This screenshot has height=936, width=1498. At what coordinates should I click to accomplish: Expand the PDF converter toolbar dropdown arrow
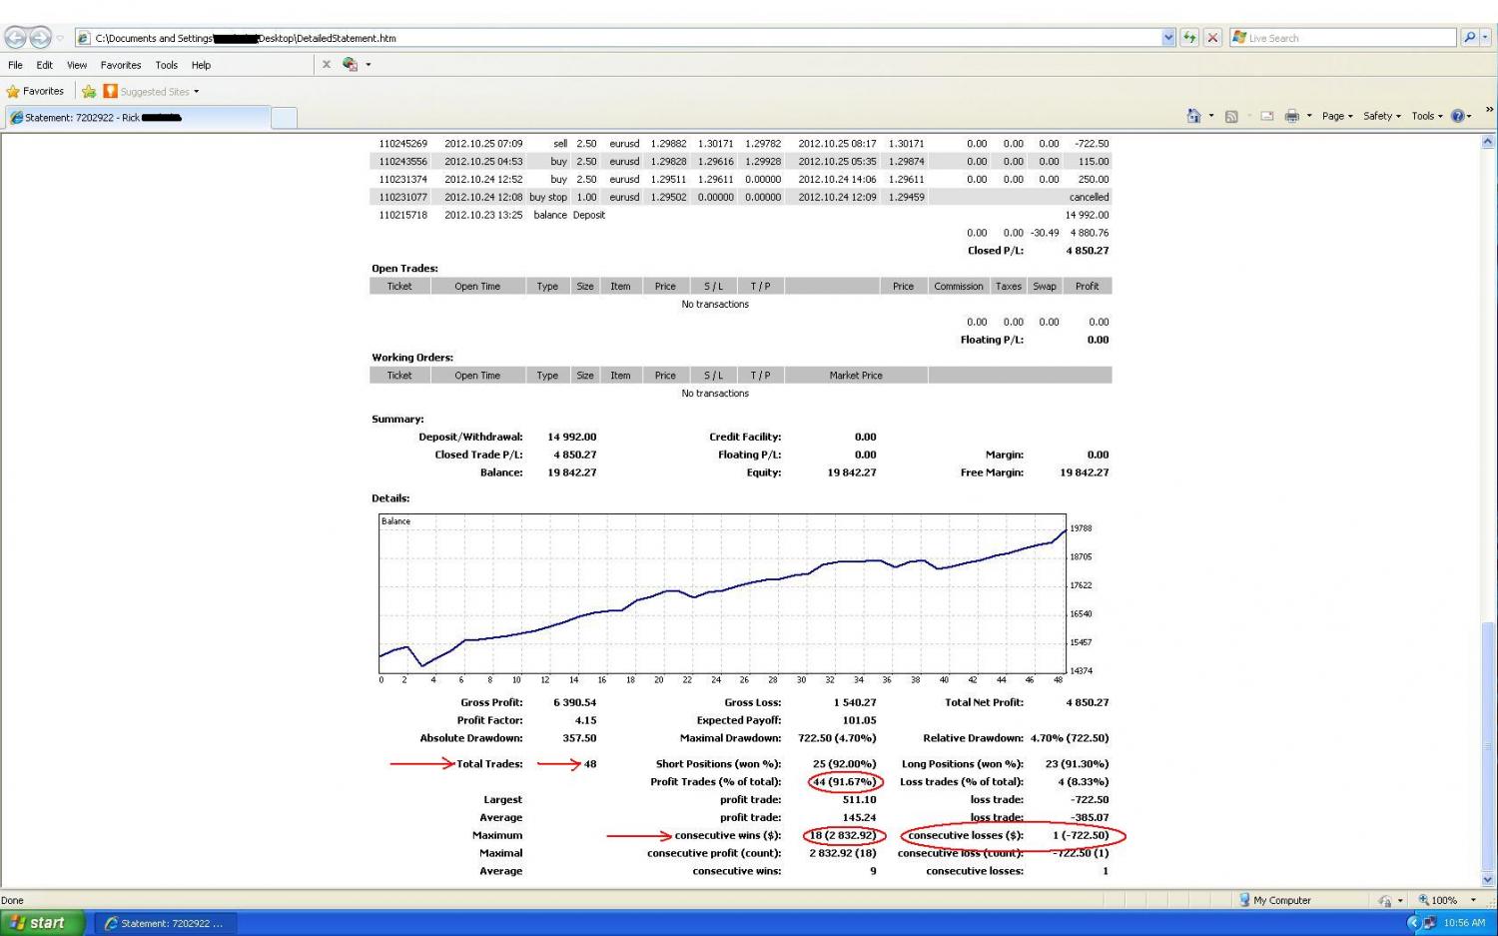click(x=369, y=65)
